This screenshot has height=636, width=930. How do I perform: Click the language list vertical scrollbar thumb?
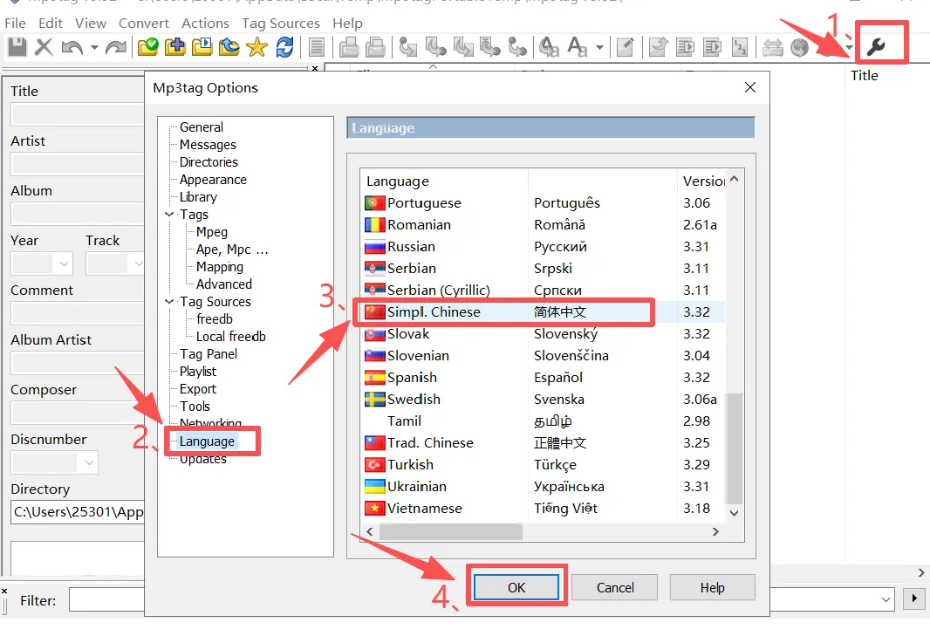pyautogui.click(x=735, y=448)
